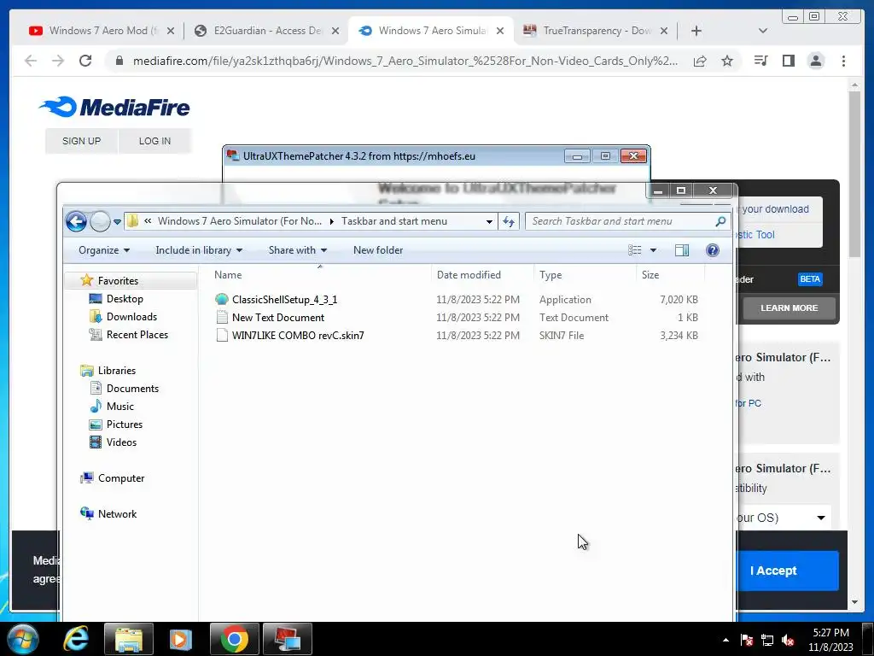Screen dimensions: 874x656
Task: Select WIN7LIKE COMBO revC.skin7 file
Action: click(298, 335)
